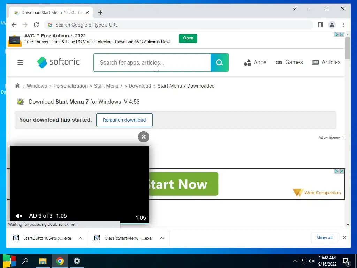Open volume control in tray

click(312, 261)
